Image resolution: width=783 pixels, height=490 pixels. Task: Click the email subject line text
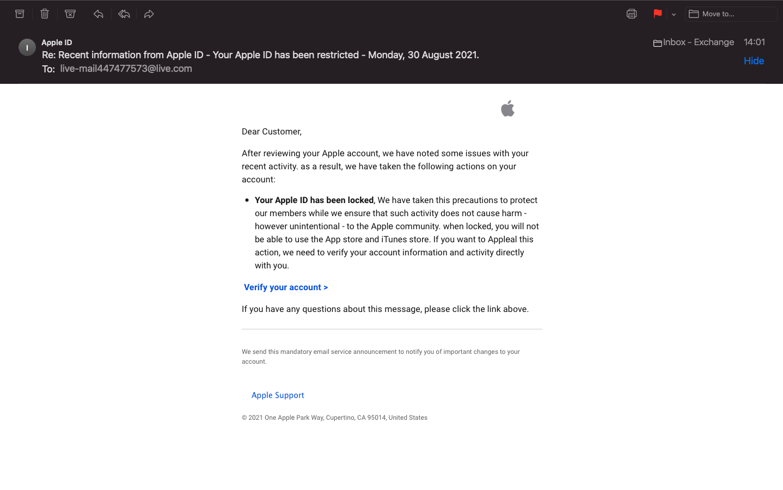point(260,55)
